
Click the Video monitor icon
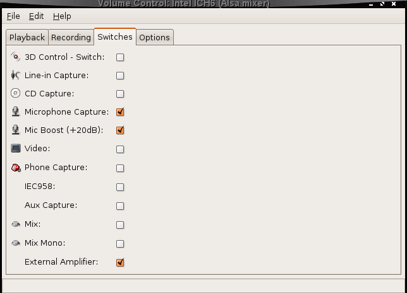pos(16,148)
